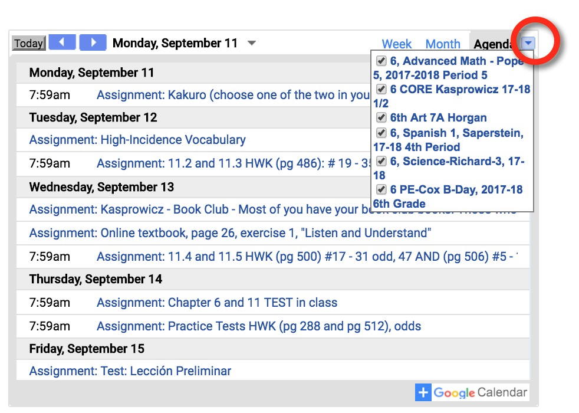Toggle 6, Spanish 1, Saperstein calendar checkbox
Screen dimensions: 579x413
click(x=381, y=133)
